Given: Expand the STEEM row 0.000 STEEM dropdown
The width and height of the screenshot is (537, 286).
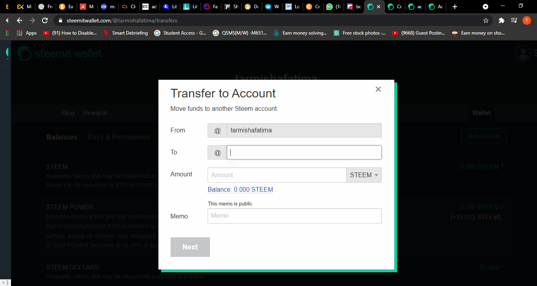Looking at the screenshot, I should coord(482,167).
